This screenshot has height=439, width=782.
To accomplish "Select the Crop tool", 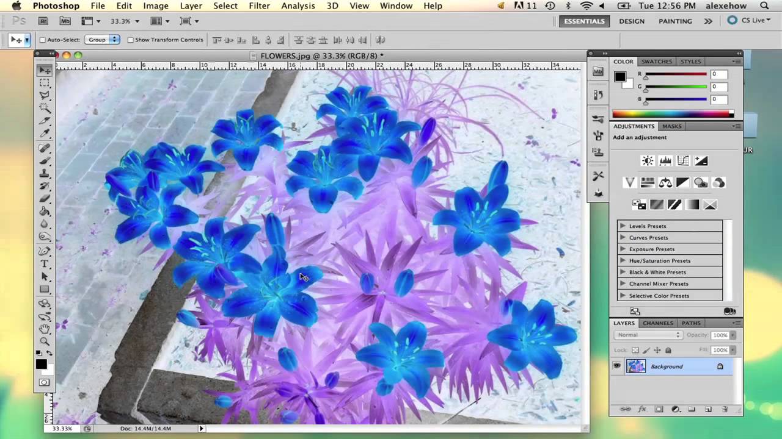I will [45, 121].
